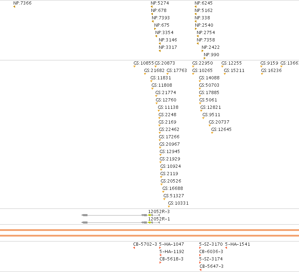Click the GS:9159 label

[269, 63]
